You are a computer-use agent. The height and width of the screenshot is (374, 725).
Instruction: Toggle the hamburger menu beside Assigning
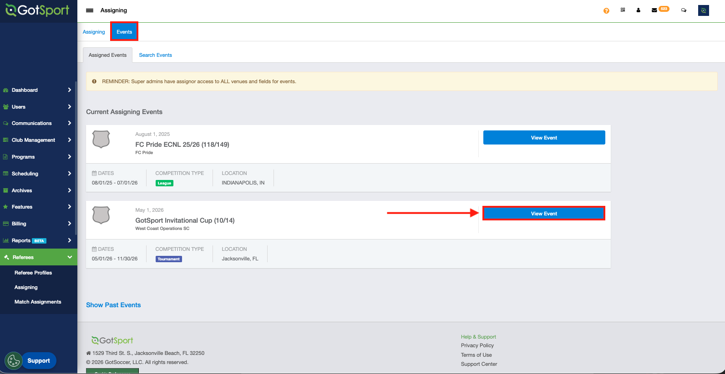pos(90,10)
